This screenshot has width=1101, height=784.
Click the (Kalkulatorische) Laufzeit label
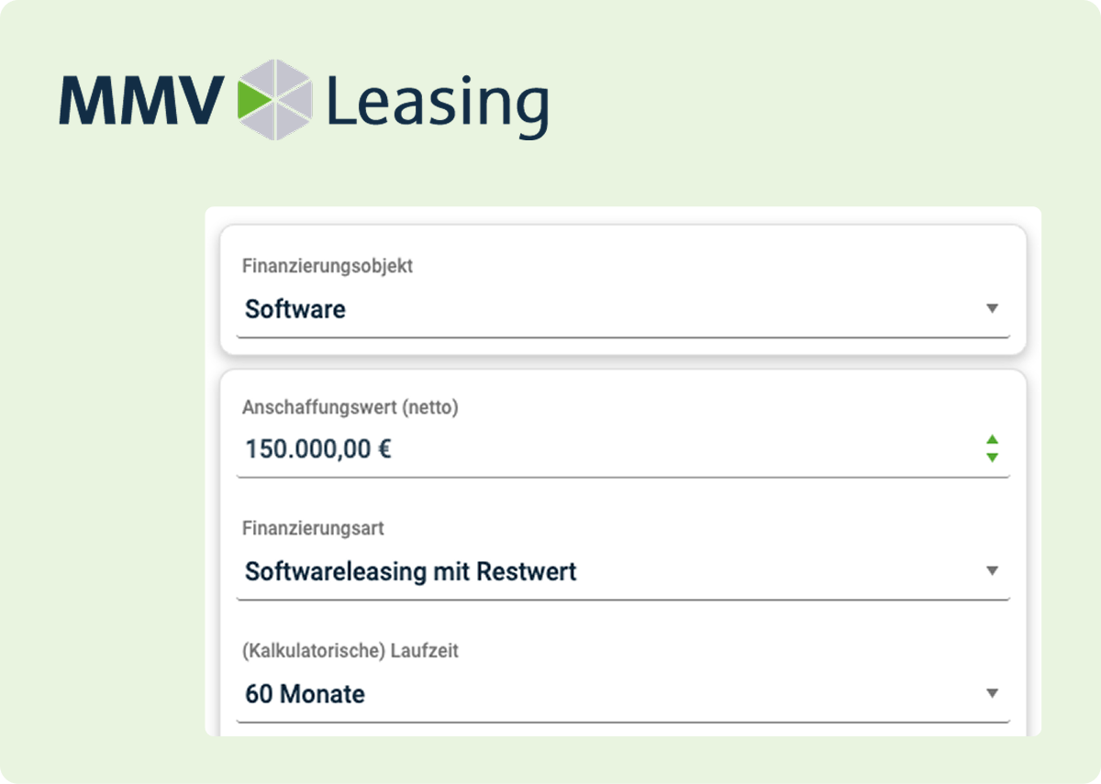coord(351,650)
